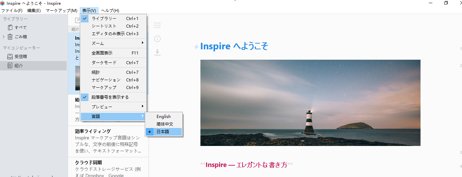Switch language to 简体中文
The height and width of the screenshot is (177, 462).
click(x=164, y=124)
